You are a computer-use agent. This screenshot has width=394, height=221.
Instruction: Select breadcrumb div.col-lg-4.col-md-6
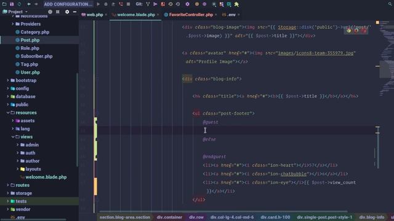pyautogui.click(x=232, y=217)
